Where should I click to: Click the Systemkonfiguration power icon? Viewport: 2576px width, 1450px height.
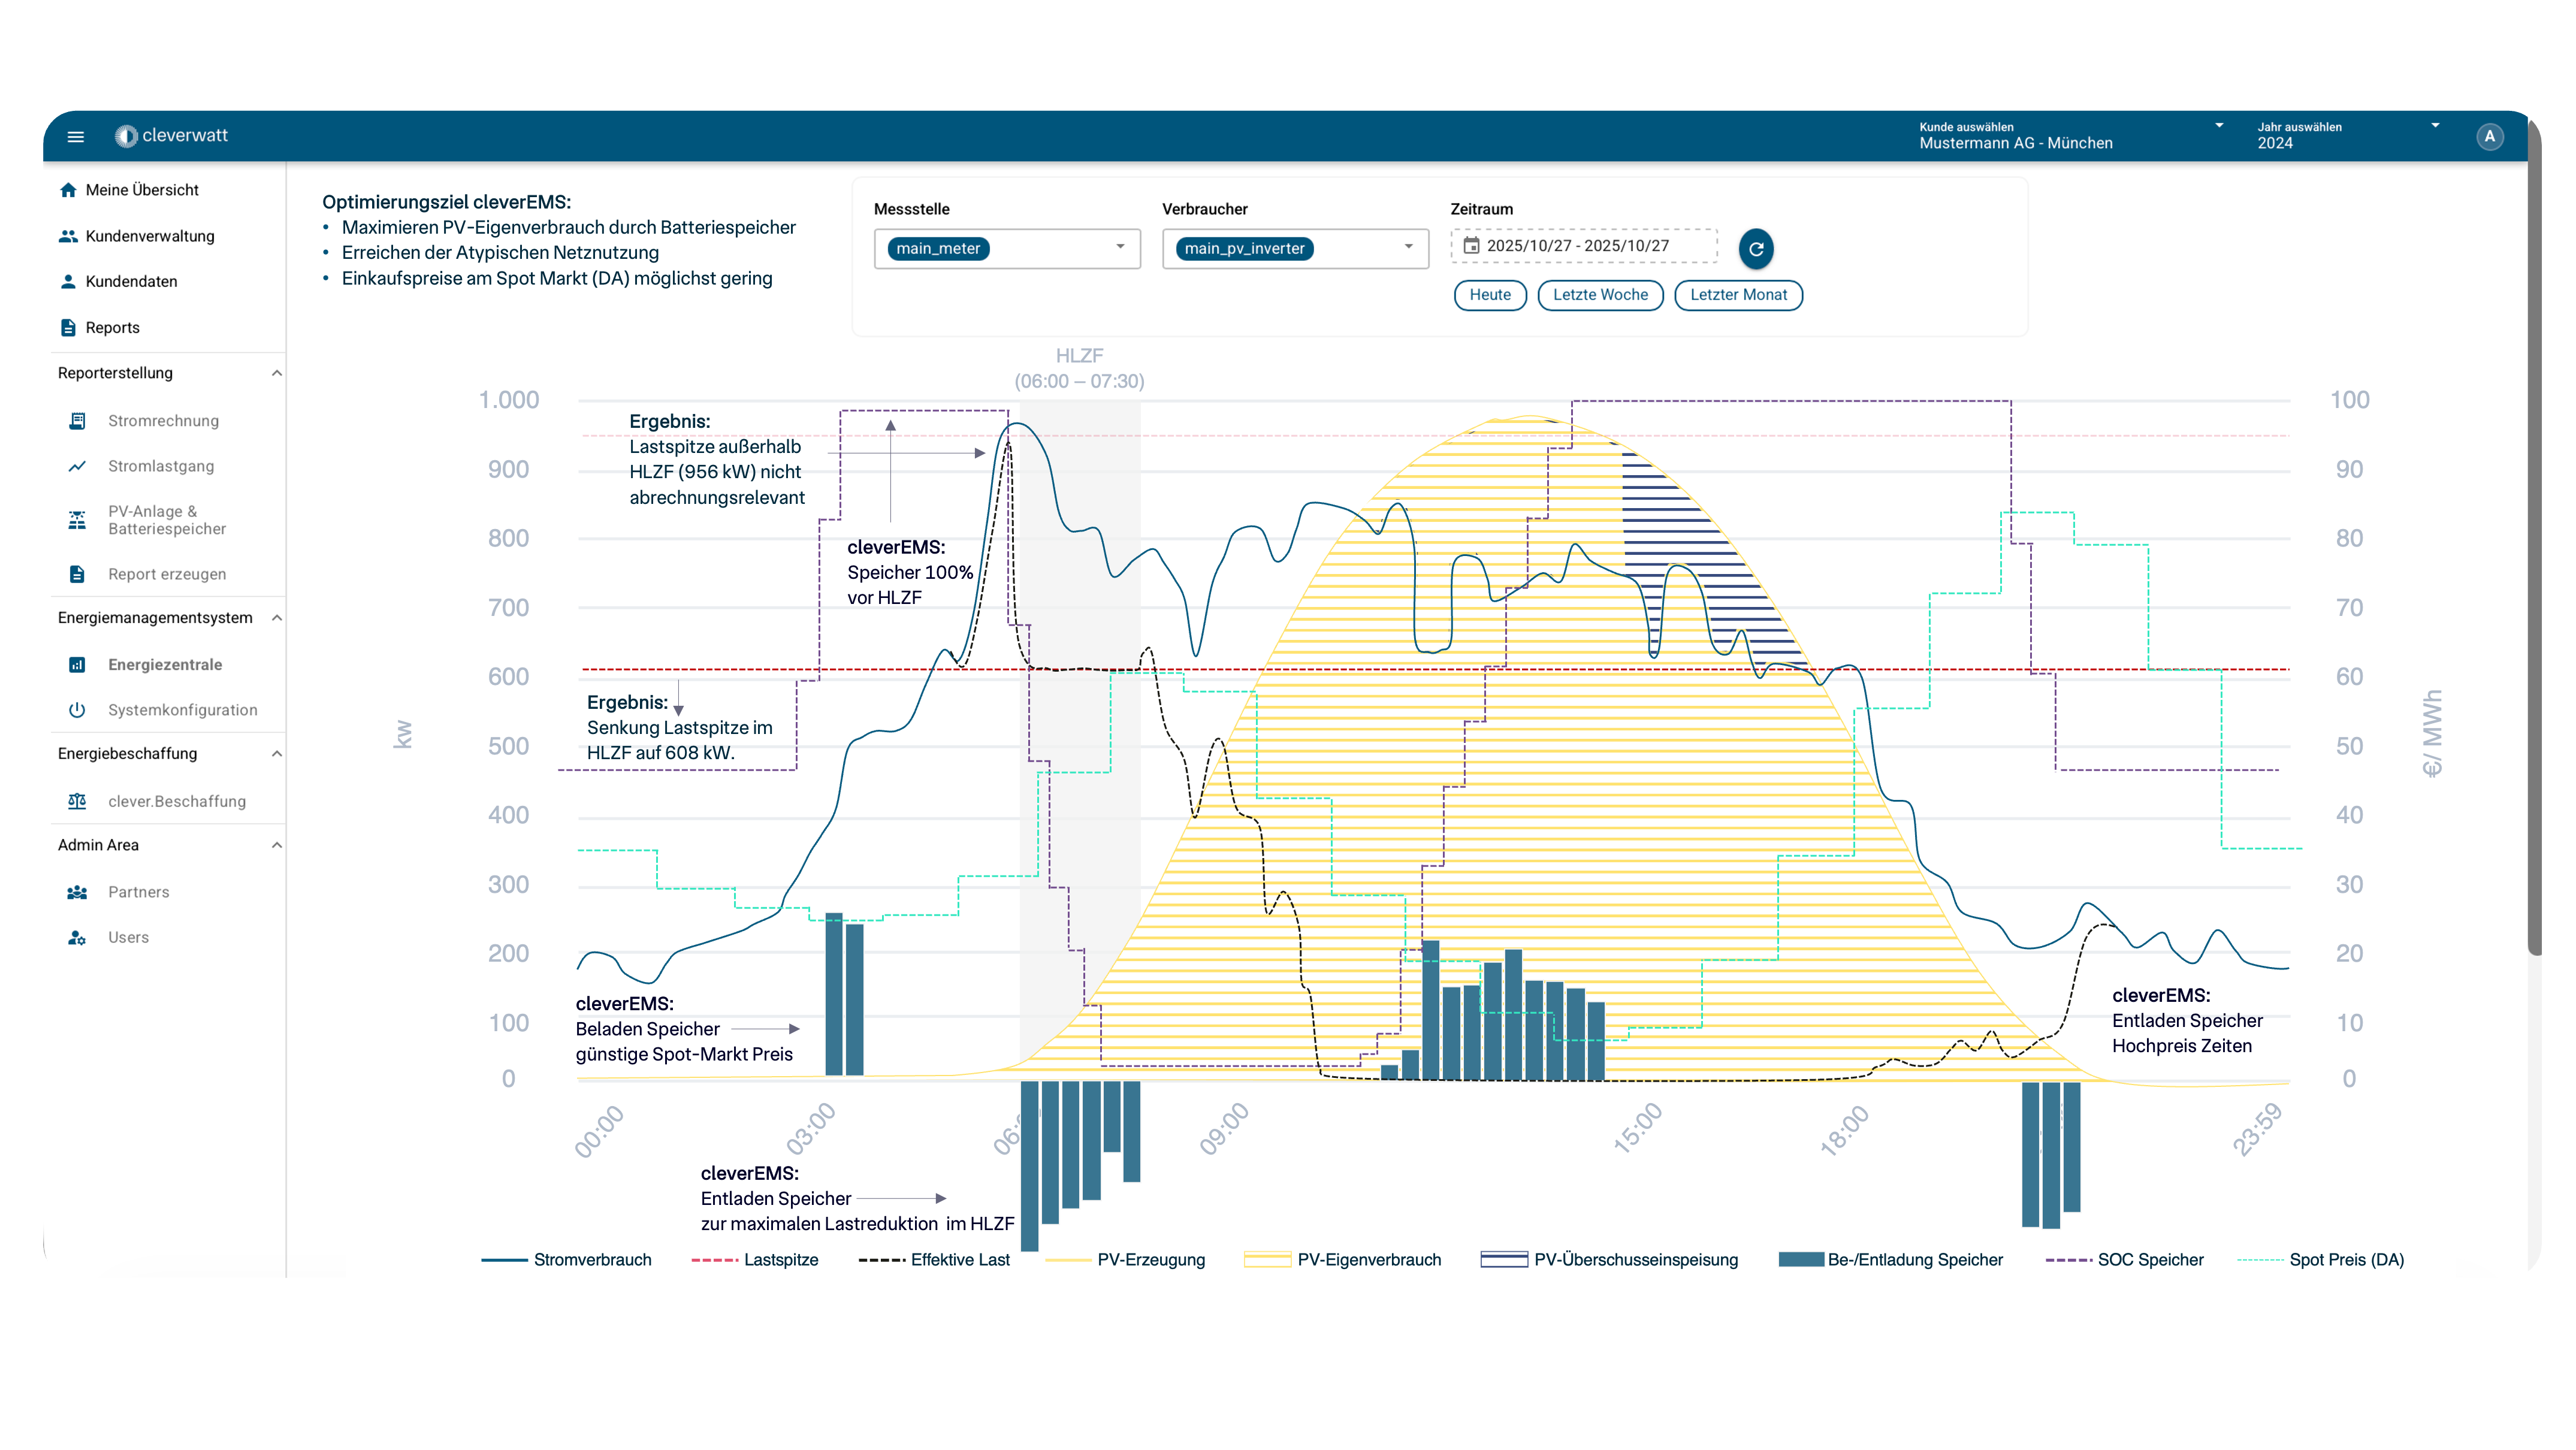(77, 710)
